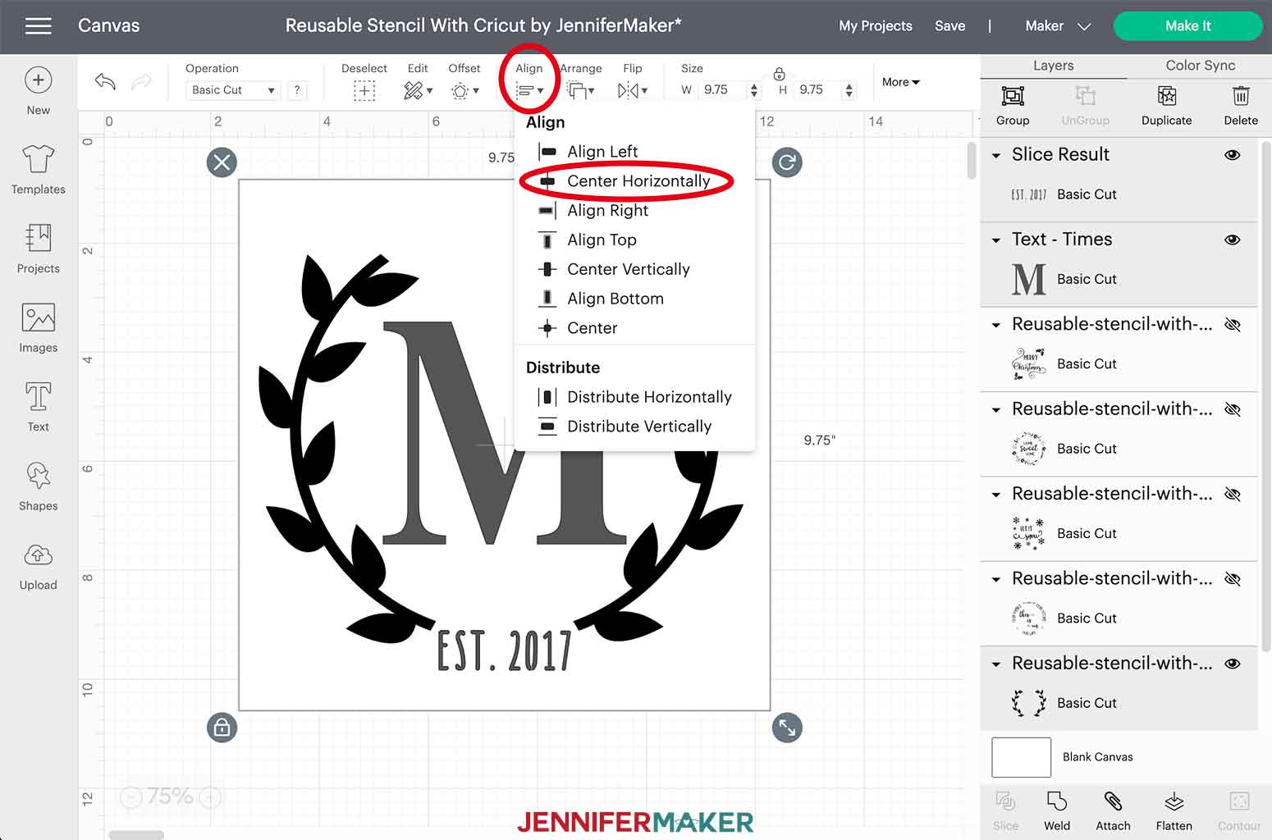
Task: Click the Deselect tool
Action: coord(364,82)
